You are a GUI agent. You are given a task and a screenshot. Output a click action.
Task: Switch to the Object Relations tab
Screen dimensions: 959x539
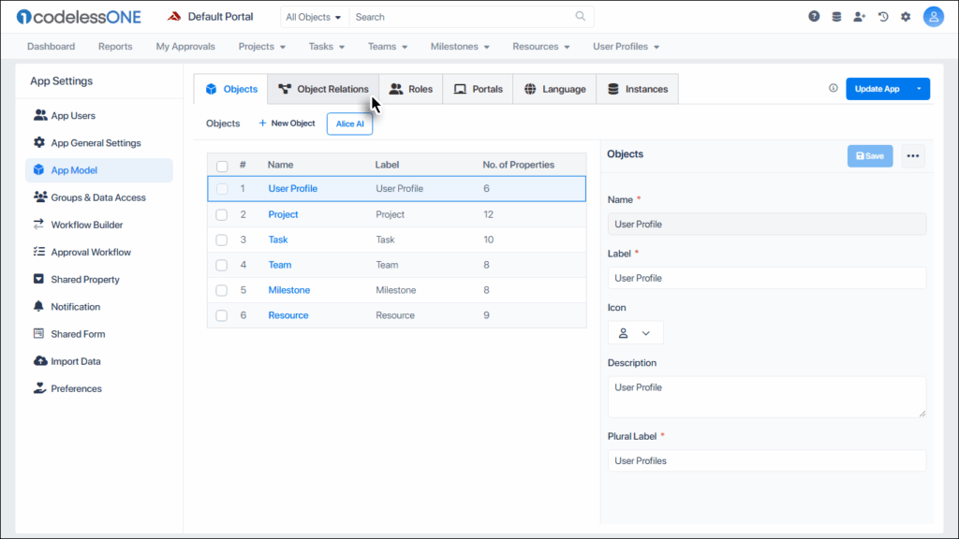323,89
